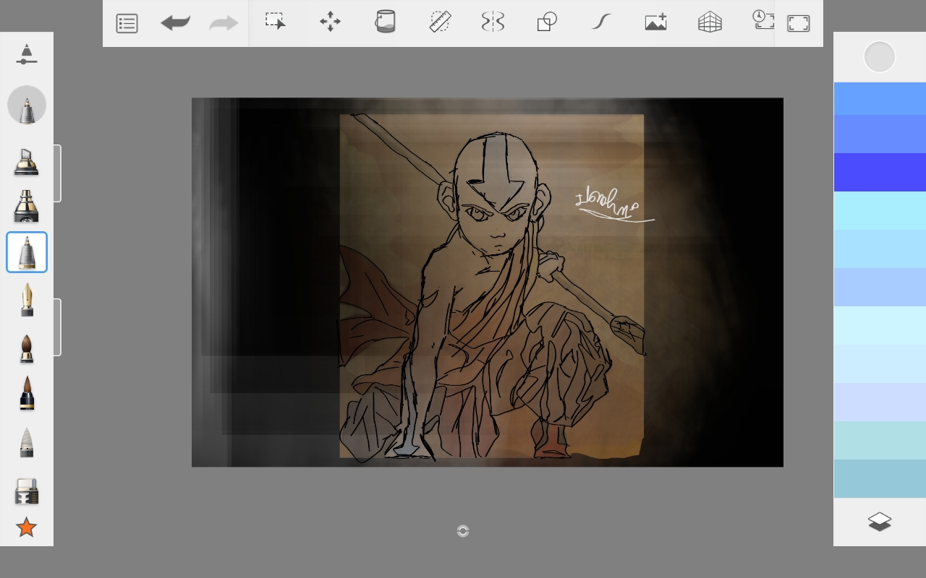Import an image with the picture icon
The height and width of the screenshot is (578, 926).
point(655,22)
